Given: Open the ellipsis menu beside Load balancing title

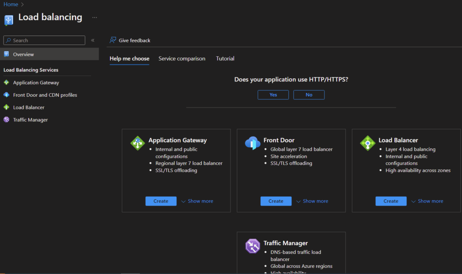Looking at the screenshot, I should click(95, 18).
